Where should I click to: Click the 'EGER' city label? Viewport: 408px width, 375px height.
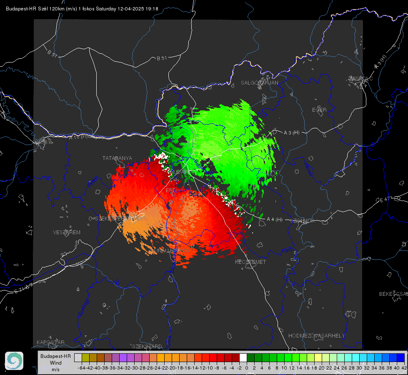coord(319,110)
